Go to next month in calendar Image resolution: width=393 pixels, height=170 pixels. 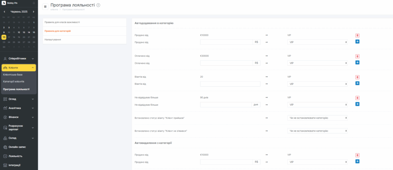coord(34,11)
